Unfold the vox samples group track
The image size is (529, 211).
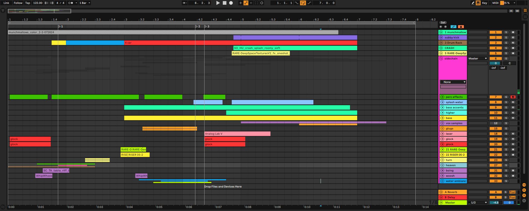442,123
